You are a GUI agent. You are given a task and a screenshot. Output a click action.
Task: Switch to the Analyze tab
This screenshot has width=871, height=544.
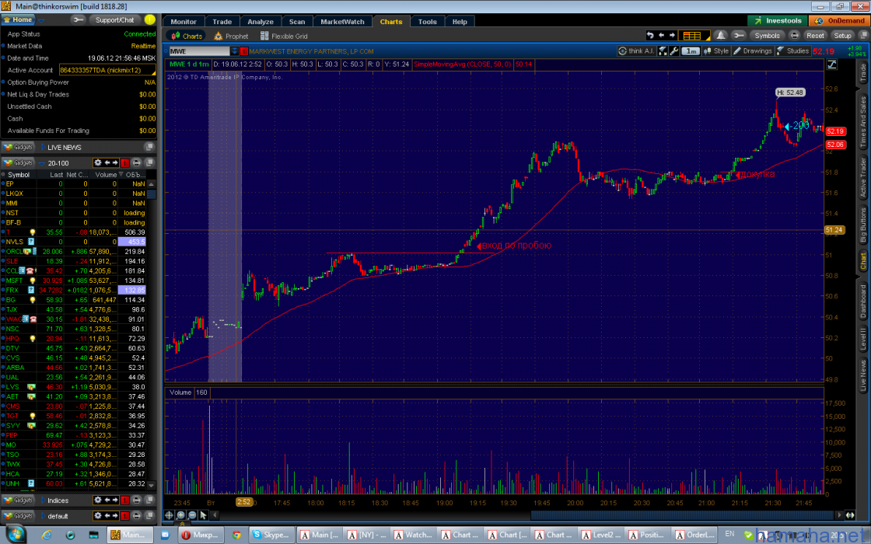(261, 22)
